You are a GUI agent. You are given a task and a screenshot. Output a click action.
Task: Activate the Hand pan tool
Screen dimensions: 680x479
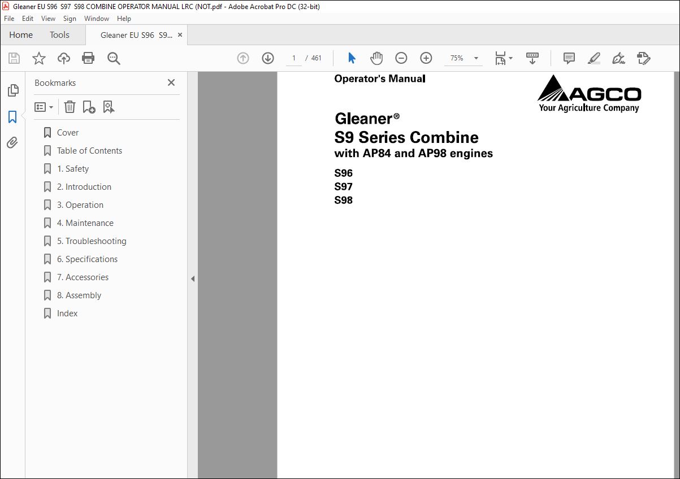[376, 58]
